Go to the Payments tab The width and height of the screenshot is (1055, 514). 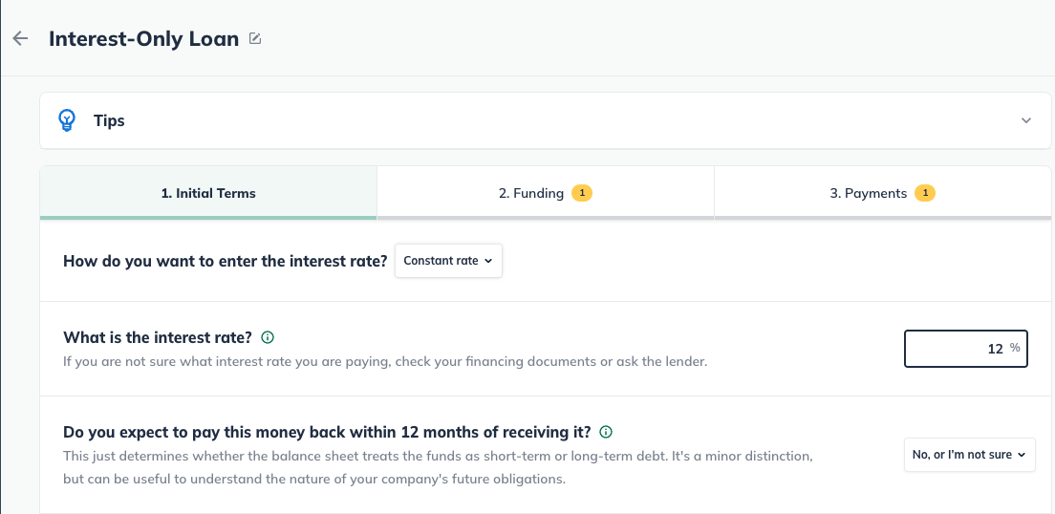868,193
